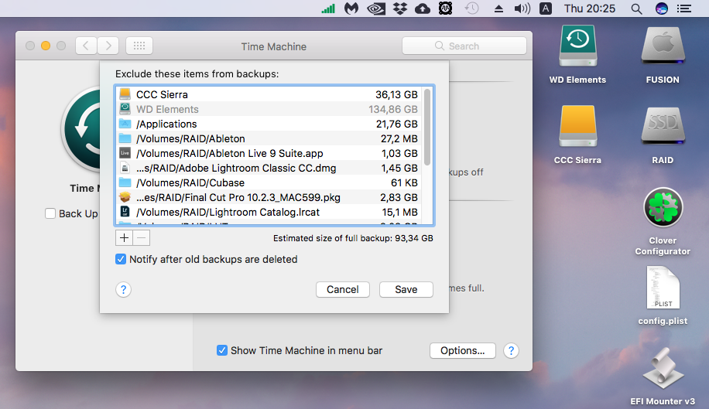Select Lightroom Catalog.lrcat row

point(269,212)
